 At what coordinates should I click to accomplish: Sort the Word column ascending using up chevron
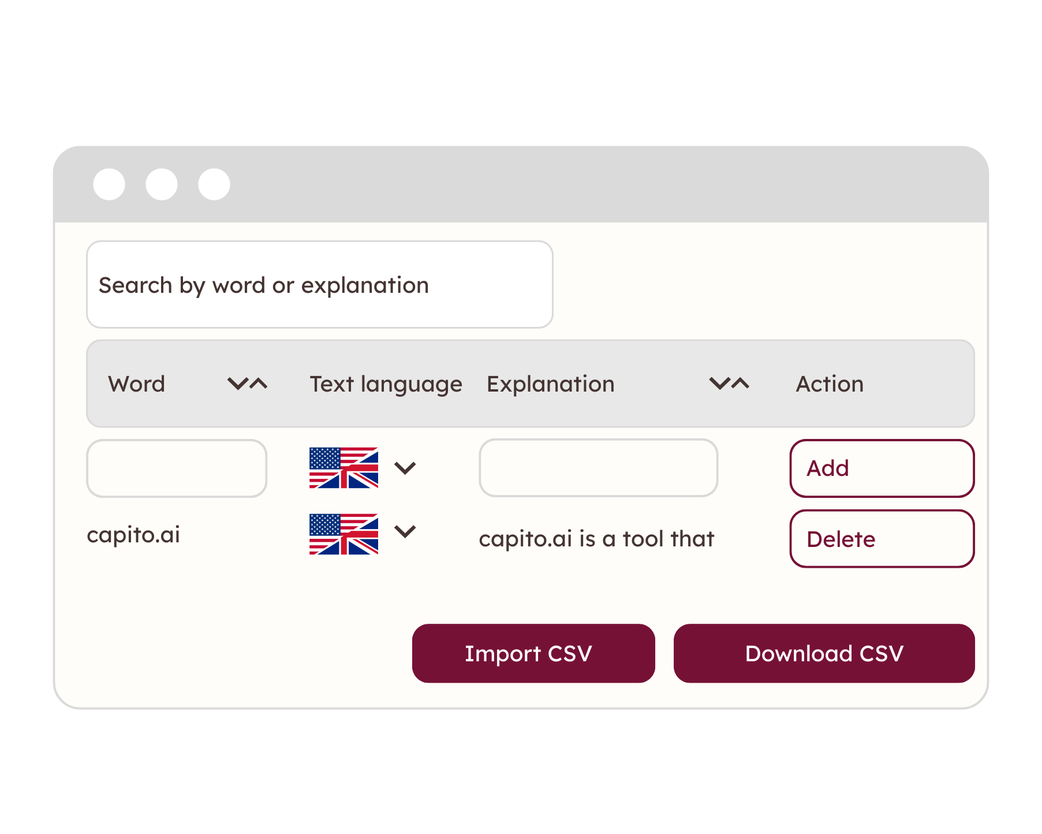[259, 384]
